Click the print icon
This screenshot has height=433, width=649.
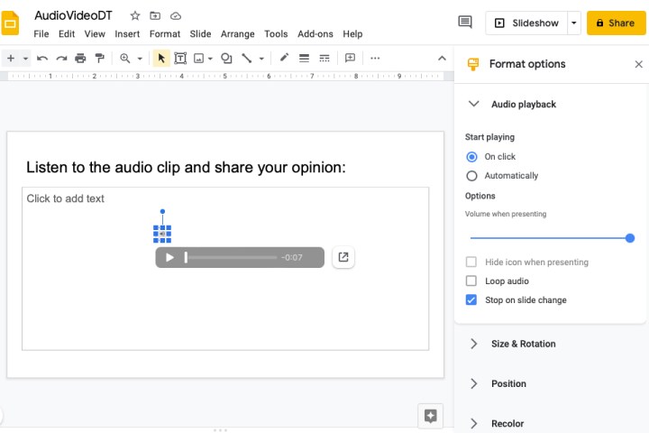click(x=80, y=58)
